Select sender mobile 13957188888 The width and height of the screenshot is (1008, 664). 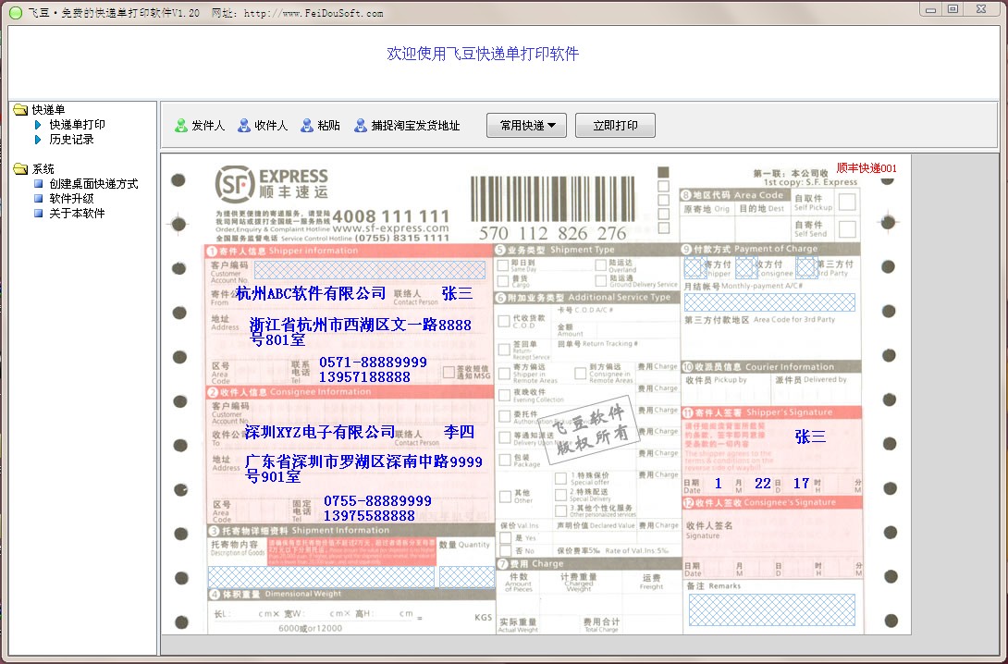(x=364, y=377)
